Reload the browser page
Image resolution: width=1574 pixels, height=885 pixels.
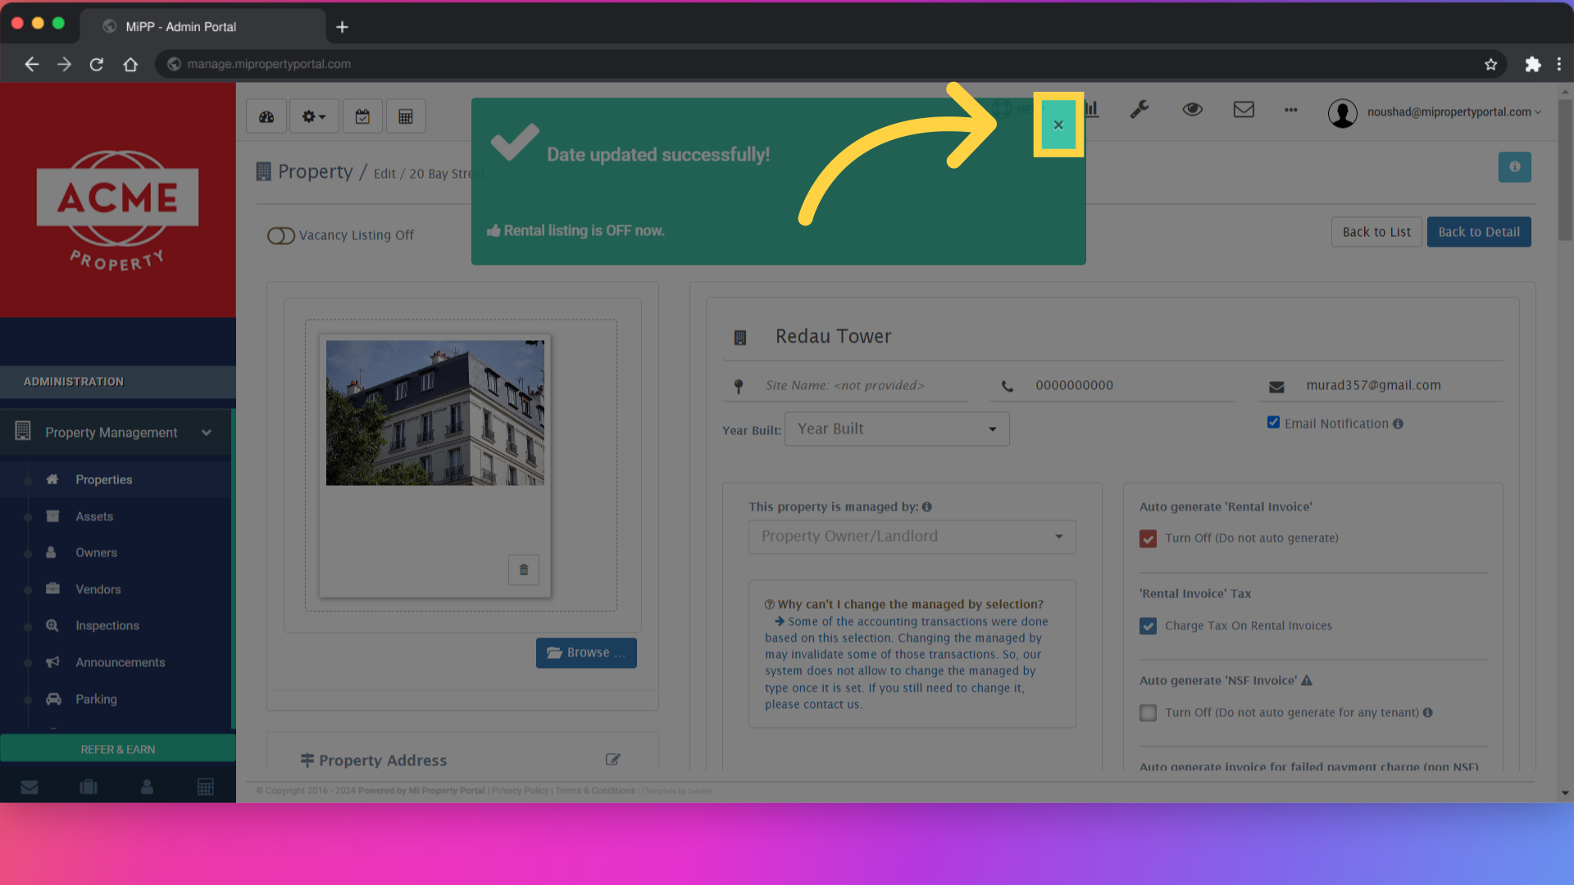(97, 64)
